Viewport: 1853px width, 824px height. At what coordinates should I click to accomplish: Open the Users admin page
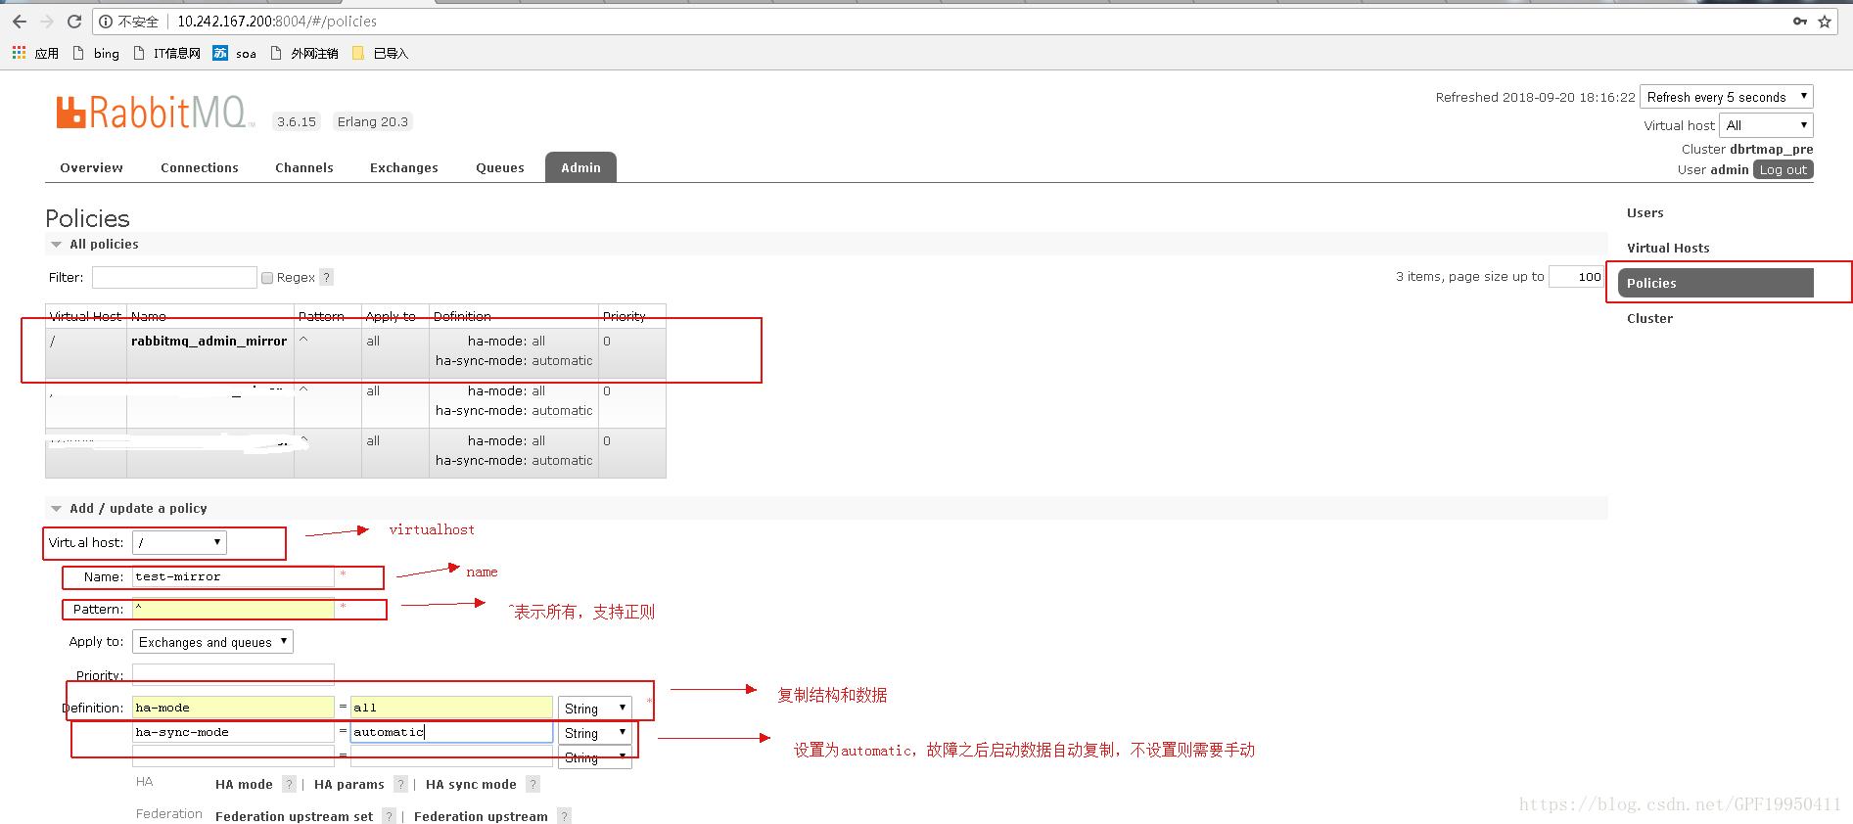[1645, 213]
